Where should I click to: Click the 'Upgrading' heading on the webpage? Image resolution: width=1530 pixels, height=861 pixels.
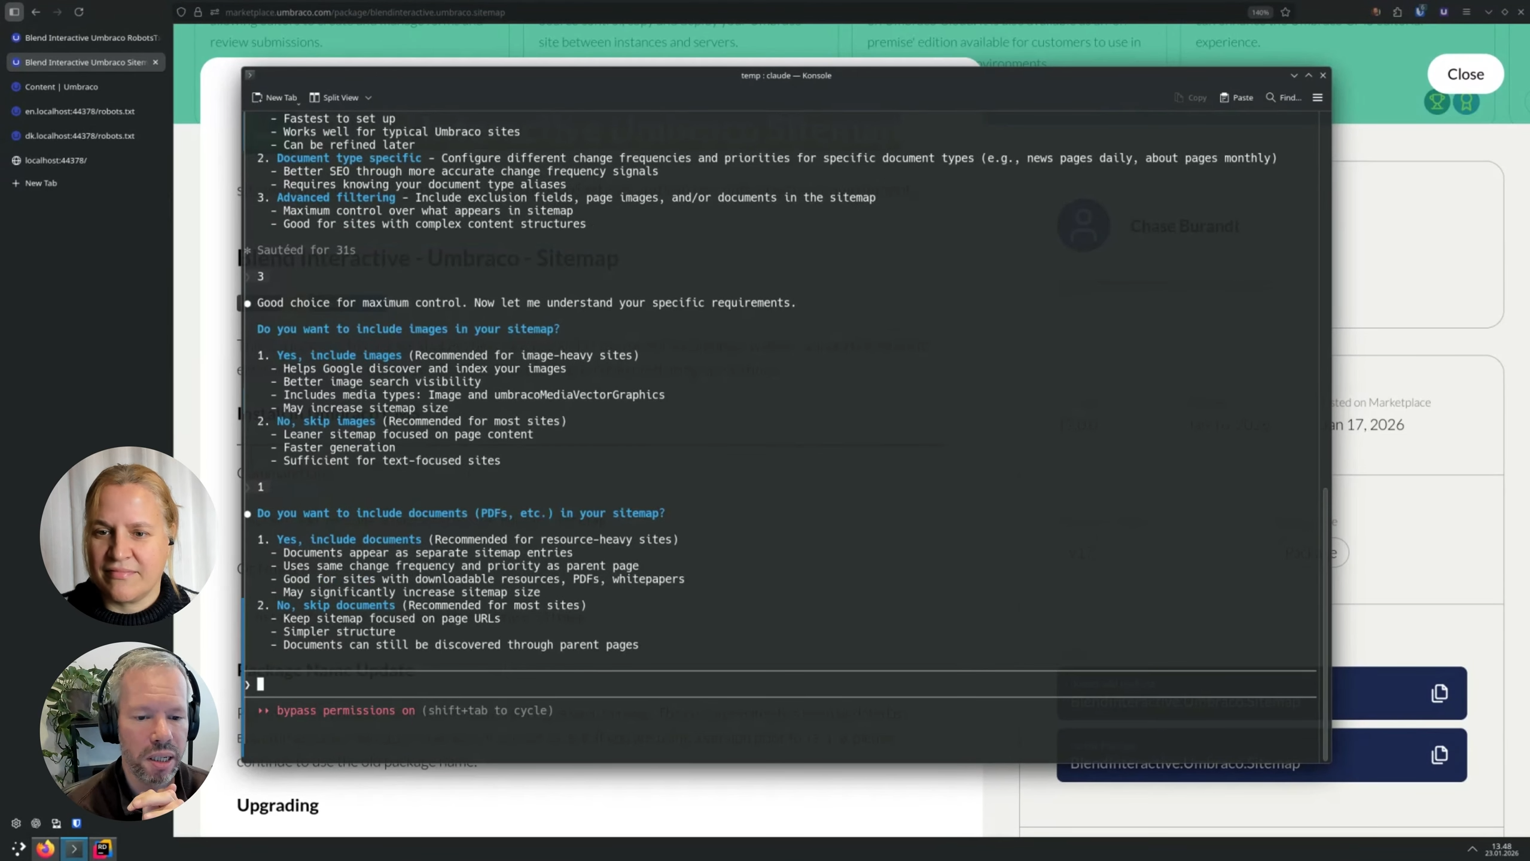click(x=278, y=805)
